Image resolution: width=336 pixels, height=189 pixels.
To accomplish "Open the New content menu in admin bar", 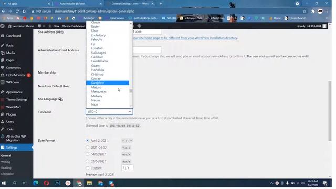I will tap(54, 26).
